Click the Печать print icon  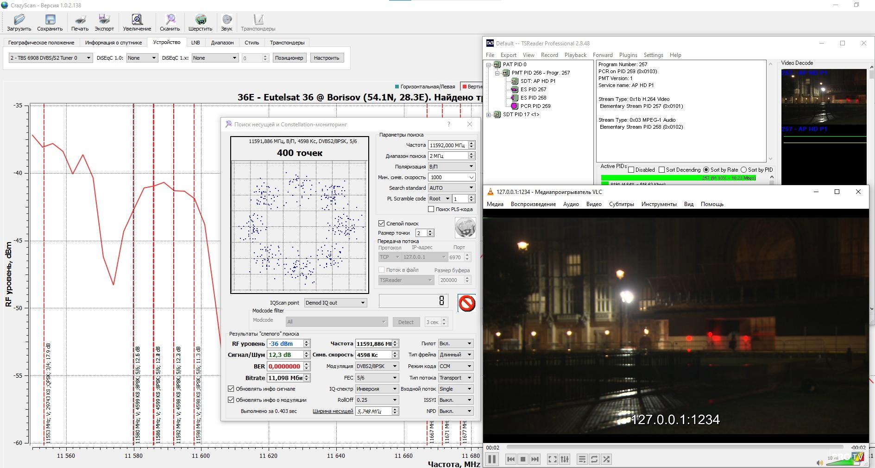point(80,19)
